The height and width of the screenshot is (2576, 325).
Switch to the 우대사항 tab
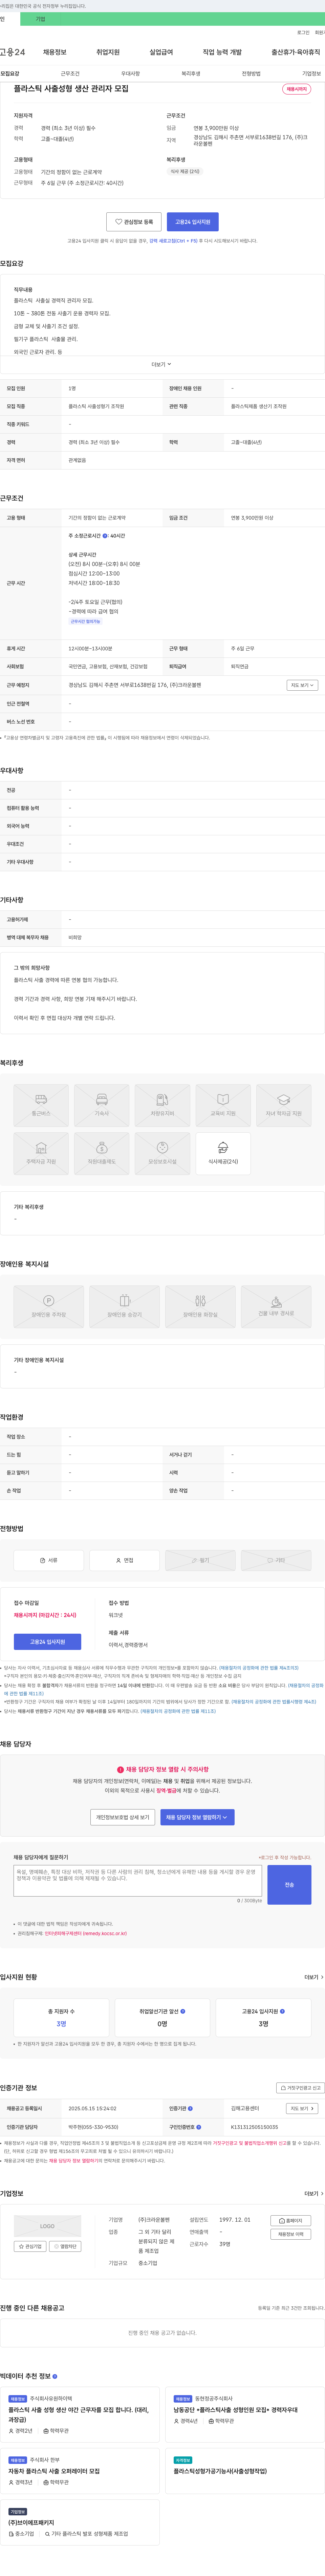coord(130,73)
